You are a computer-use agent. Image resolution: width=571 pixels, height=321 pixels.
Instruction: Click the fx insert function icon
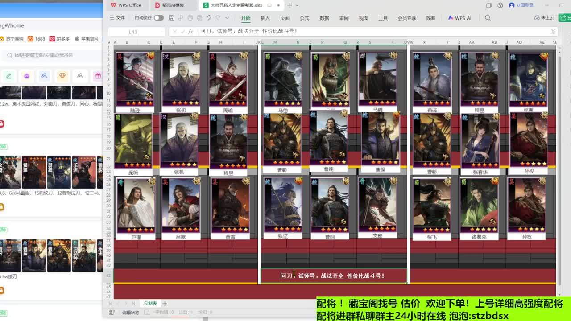point(191,32)
